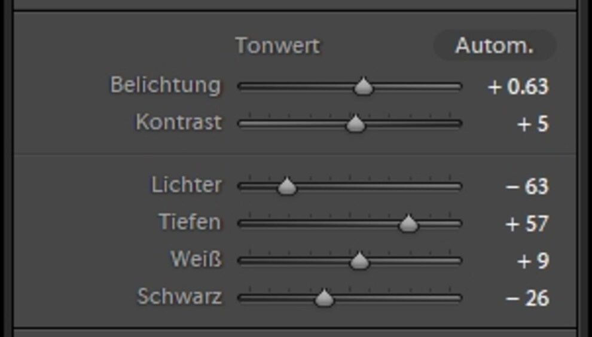The image size is (592, 337).
Task: Edit the Weiß value +9
Action: coord(533,261)
